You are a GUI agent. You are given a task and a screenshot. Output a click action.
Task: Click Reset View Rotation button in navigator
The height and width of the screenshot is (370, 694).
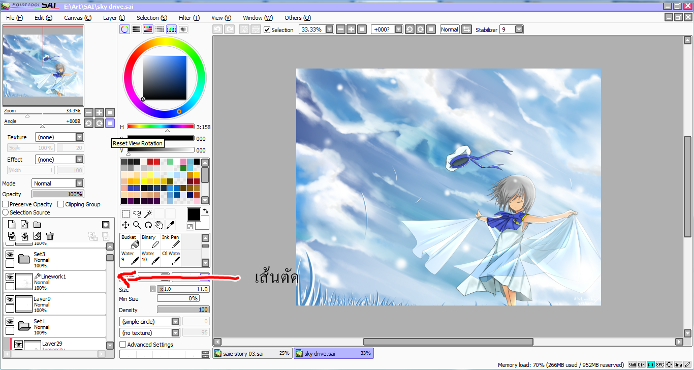(x=110, y=123)
